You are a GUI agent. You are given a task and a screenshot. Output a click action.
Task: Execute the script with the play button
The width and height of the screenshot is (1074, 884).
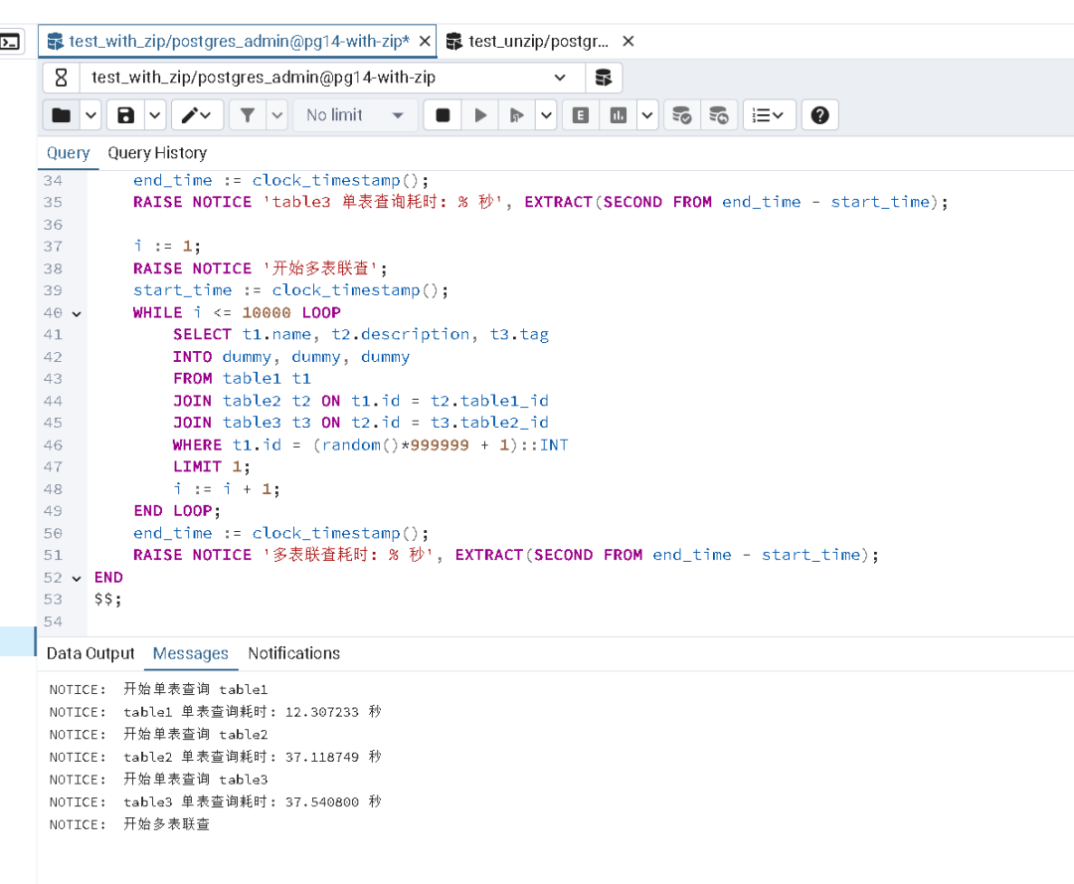click(479, 114)
